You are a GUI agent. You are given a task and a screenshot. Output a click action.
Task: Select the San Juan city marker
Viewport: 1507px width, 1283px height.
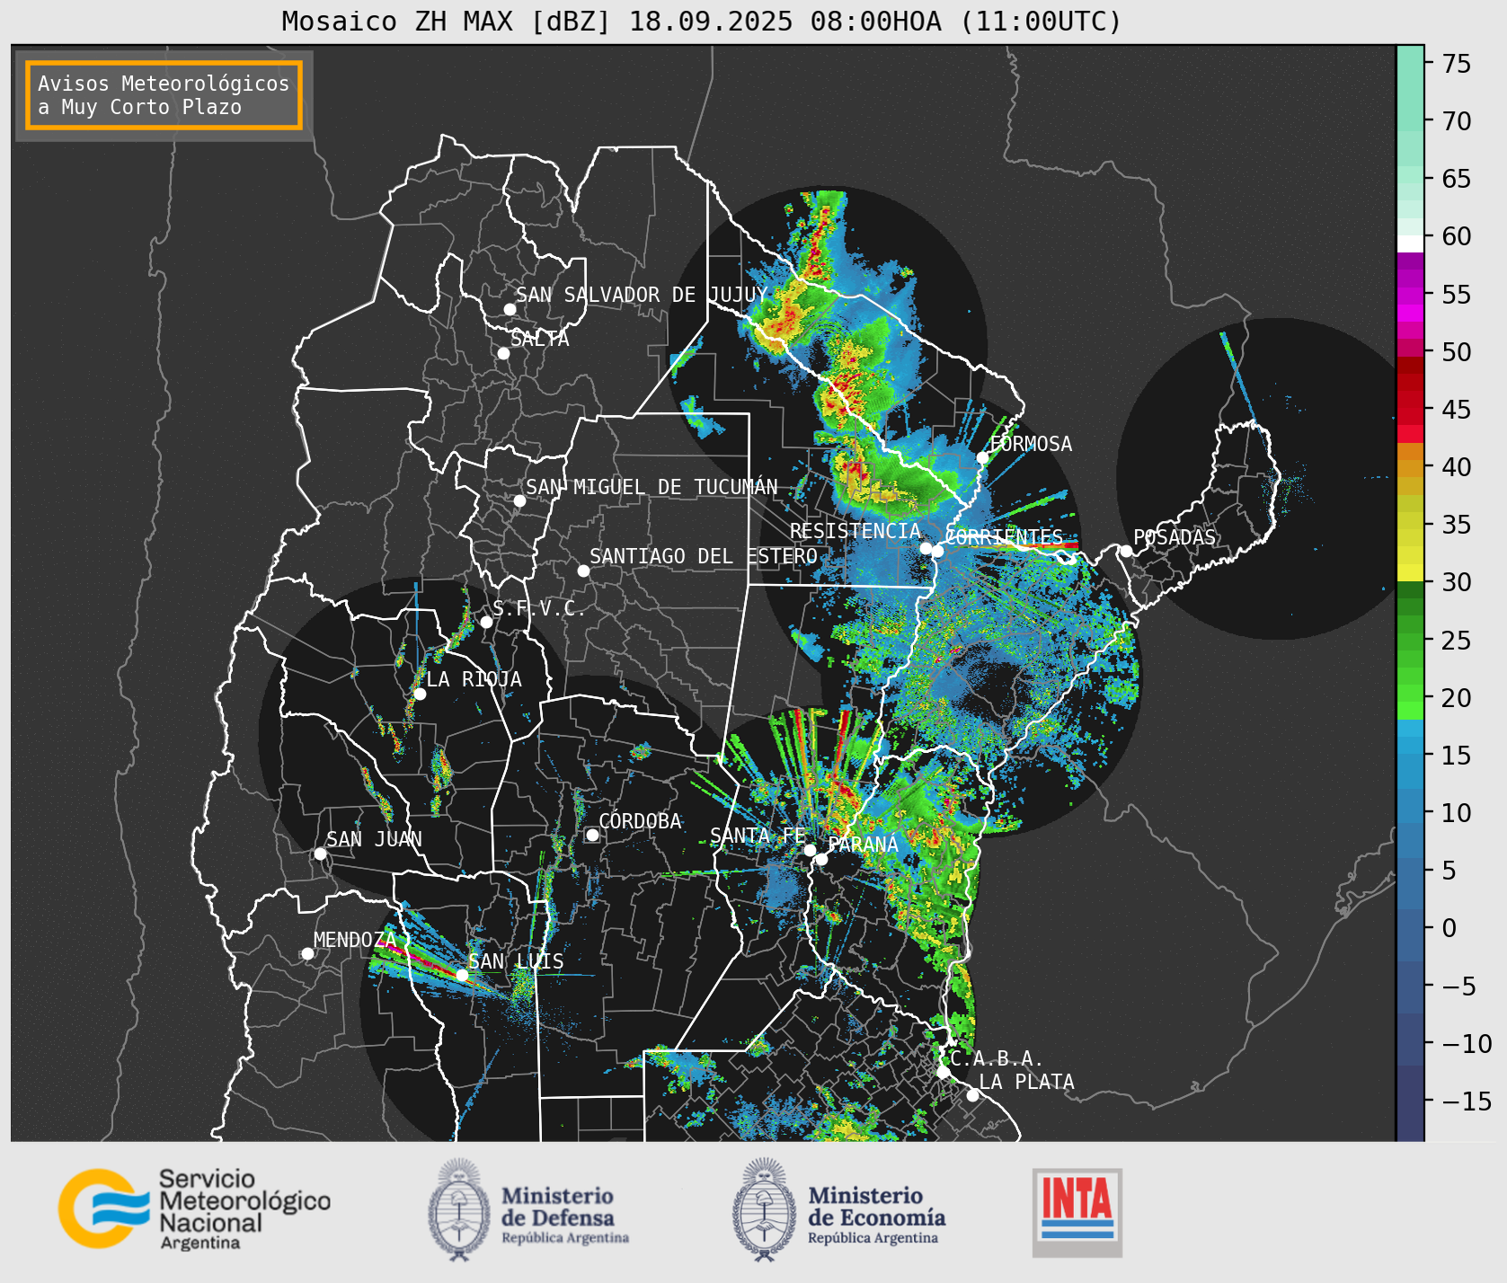pyautogui.click(x=320, y=854)
